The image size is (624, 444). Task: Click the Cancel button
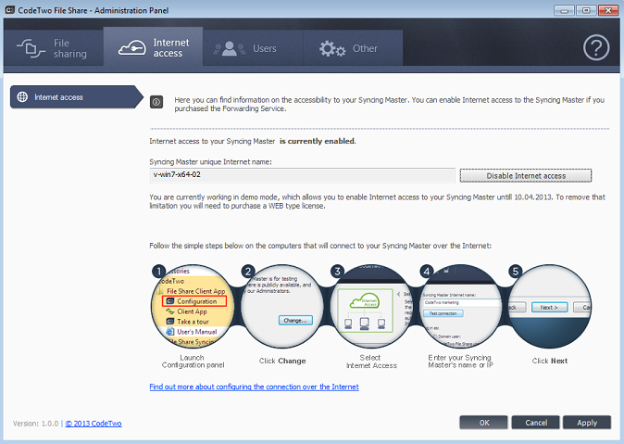pos(536,423)
